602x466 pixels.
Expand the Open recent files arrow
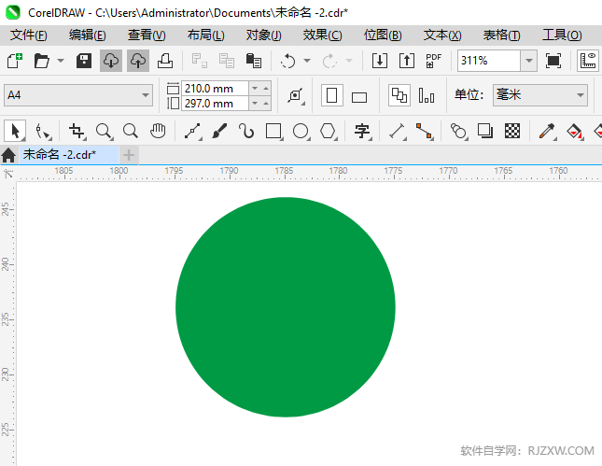click(x=61, y=61)
